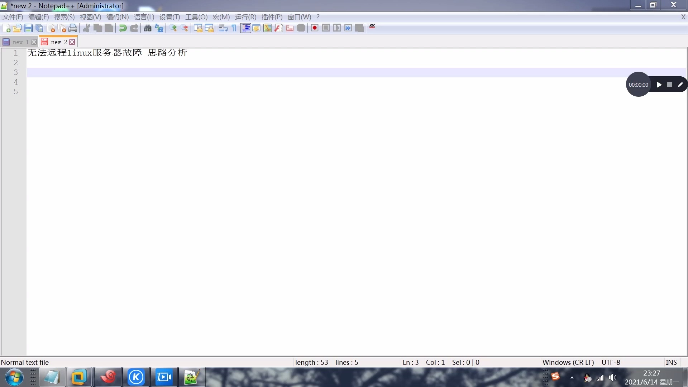Image resolution: width=688 pixels, height=387 pixels.
Task: Open the 编码(N) encoding menu
Action: click(x=117, y=17)
